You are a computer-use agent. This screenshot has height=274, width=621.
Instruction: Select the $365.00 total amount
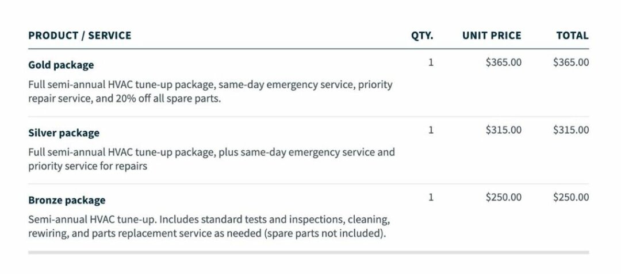click(x=571, y=62)
